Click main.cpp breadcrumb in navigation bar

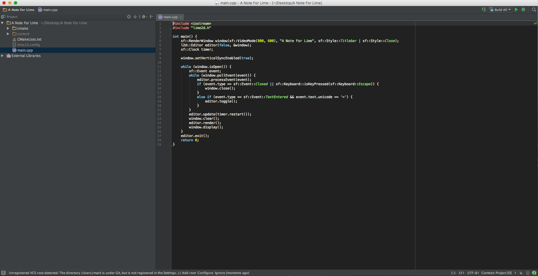[48, 9]
